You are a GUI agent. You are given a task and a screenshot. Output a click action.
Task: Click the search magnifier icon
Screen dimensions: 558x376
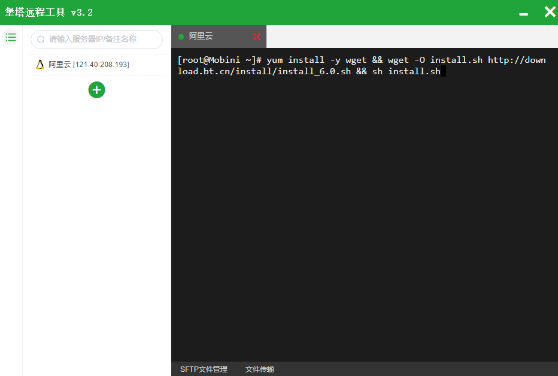tap(41, 39)
